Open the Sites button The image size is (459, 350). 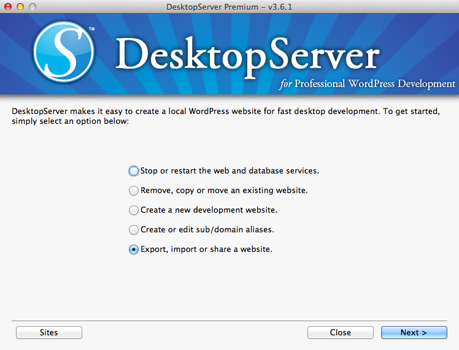coord(49,332)
